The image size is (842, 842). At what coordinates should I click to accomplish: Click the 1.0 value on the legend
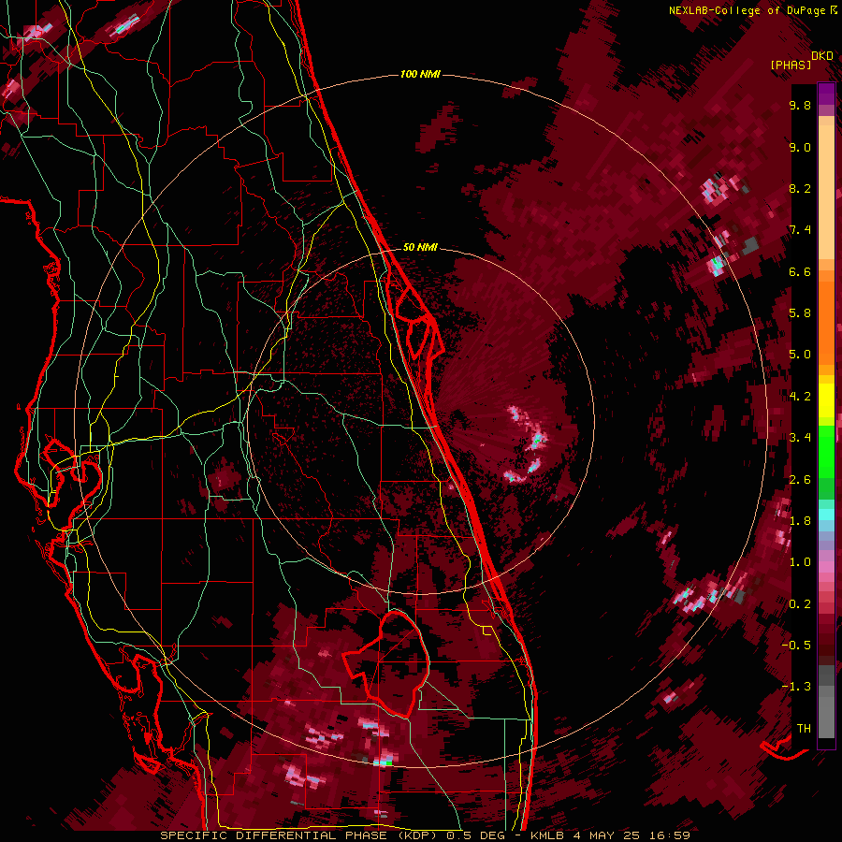800,563
